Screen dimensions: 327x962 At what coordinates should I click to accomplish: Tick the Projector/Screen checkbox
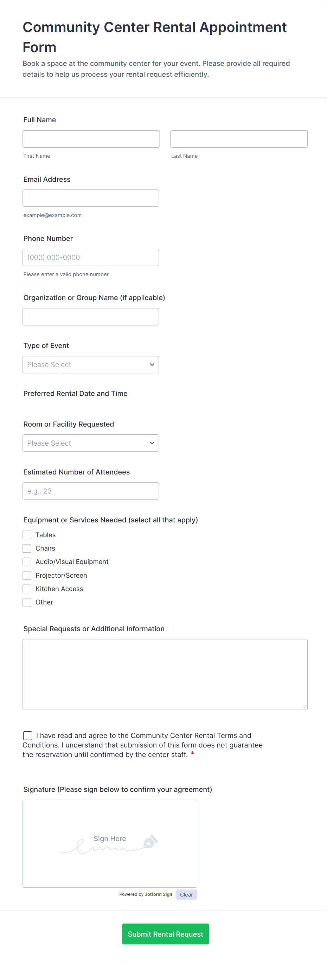coord(27,575)
